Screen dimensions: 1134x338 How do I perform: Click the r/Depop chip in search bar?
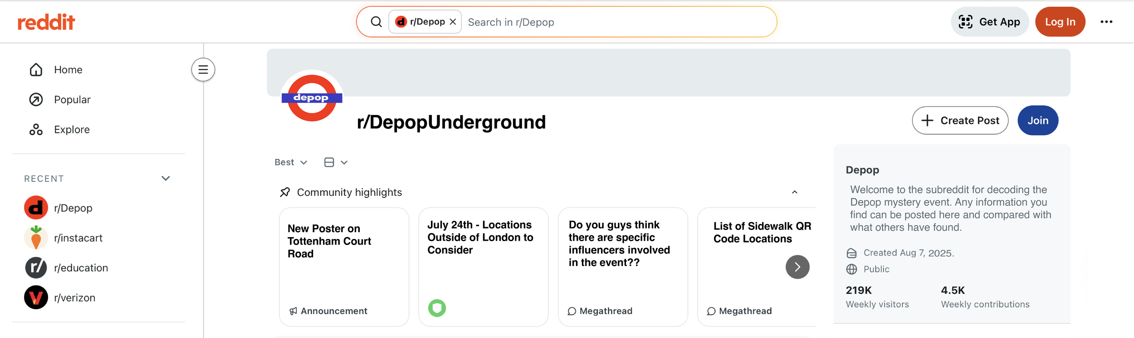[425, 22]
